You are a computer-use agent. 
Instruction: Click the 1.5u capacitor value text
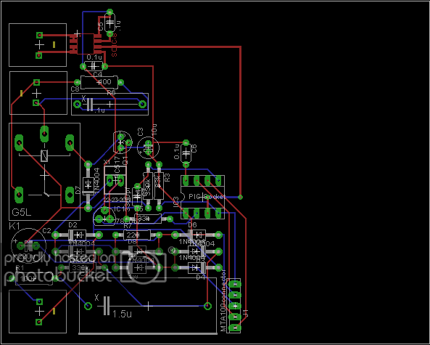tap(122, 314)
